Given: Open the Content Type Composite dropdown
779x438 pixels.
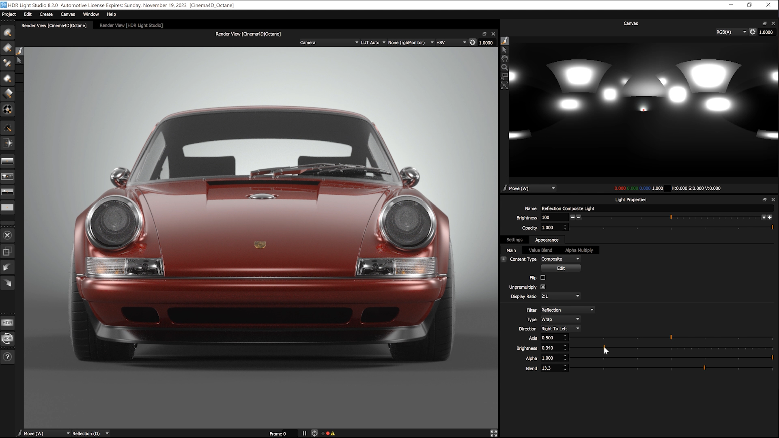Looking at the screenshot, I should [x=560, y=259].
